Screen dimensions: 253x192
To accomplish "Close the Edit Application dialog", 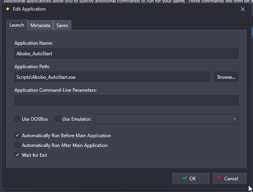I will 243,9.
